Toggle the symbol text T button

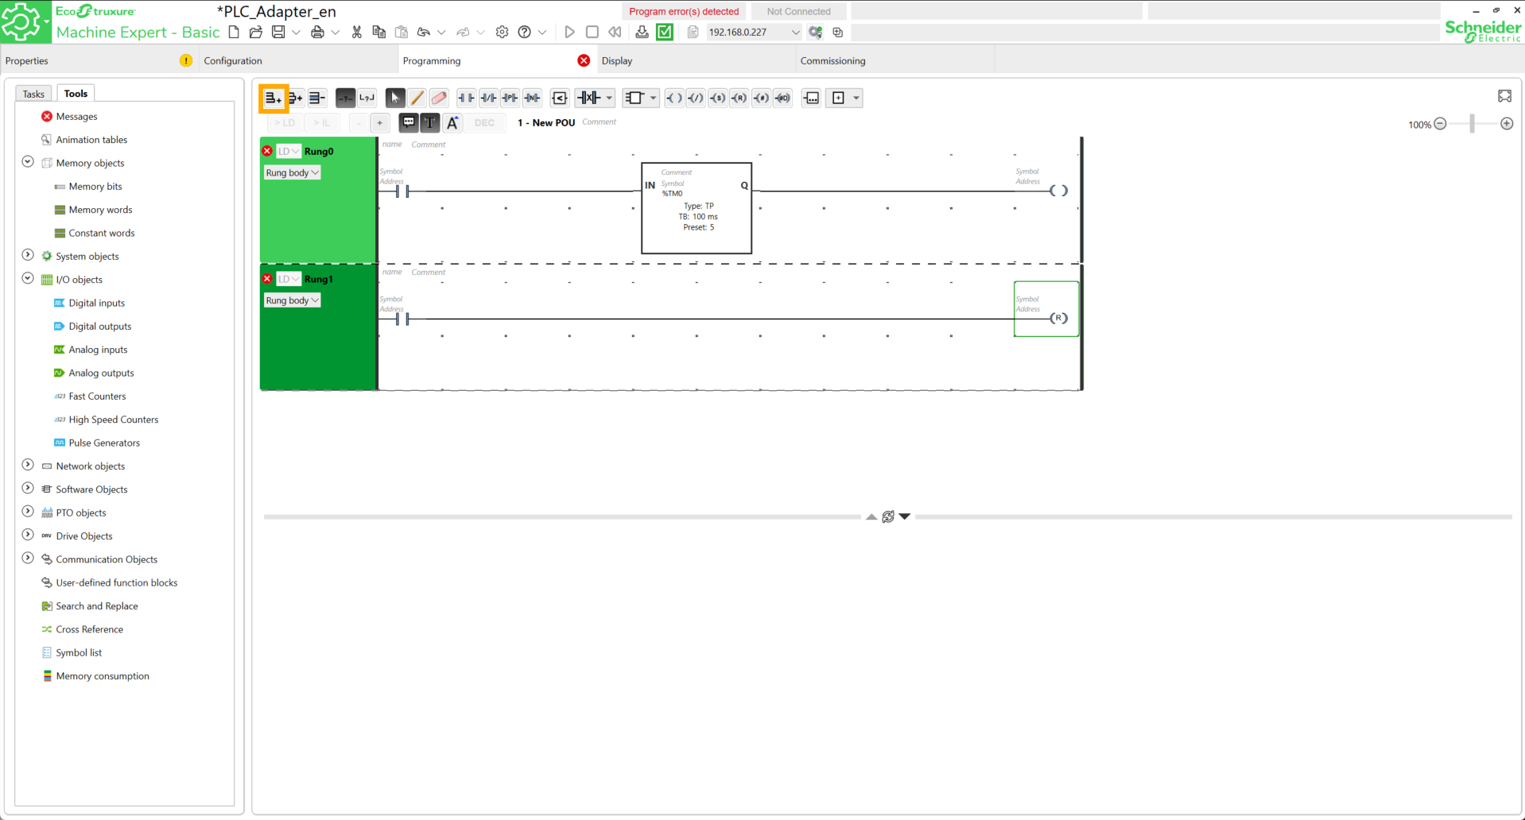click(x=429, y=122)
